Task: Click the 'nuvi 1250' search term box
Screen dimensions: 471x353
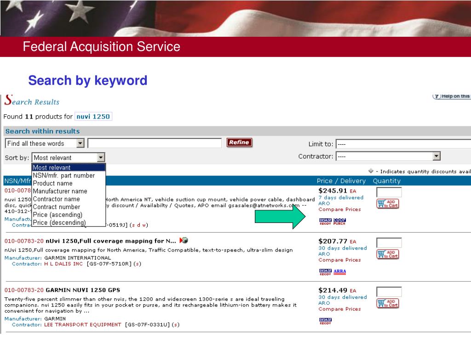Action: 93,116
